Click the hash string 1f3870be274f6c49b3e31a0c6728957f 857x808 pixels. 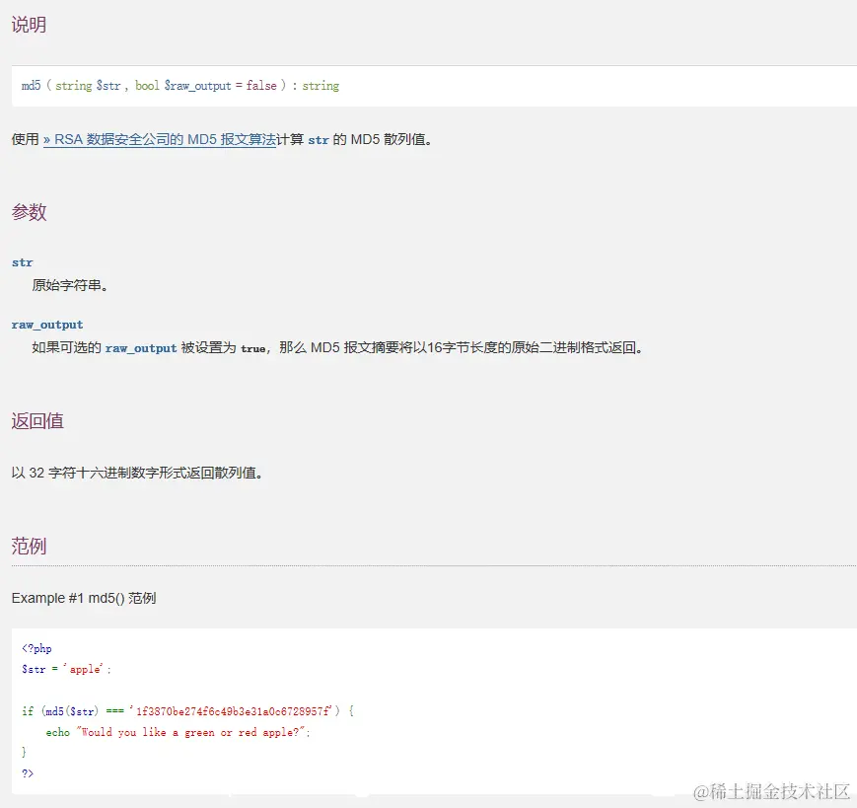tap(234, 711)
